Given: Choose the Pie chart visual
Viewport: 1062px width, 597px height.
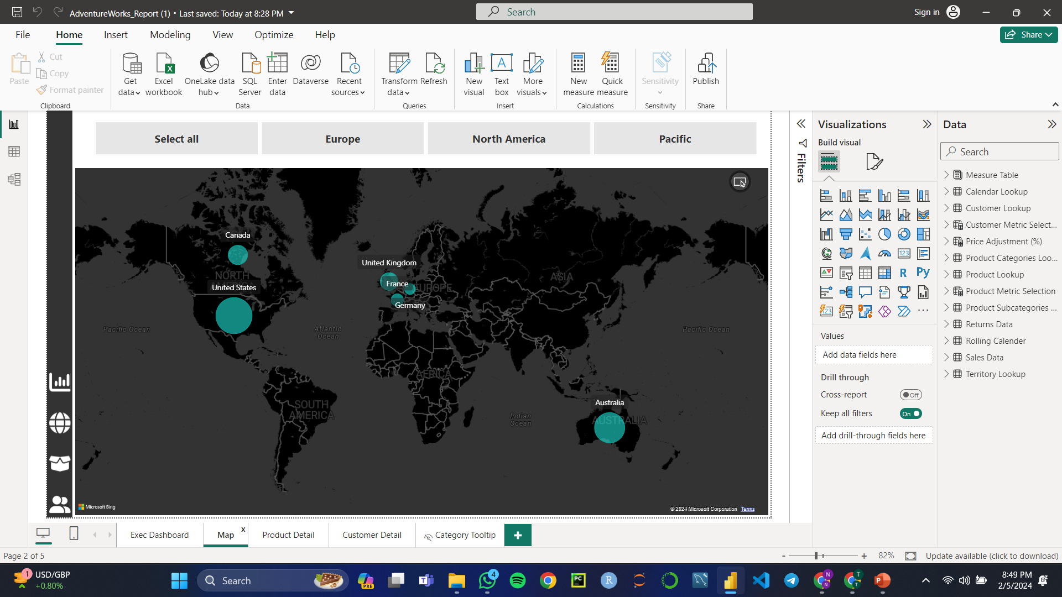Looking at the screenshot, I should coord(884,234).
